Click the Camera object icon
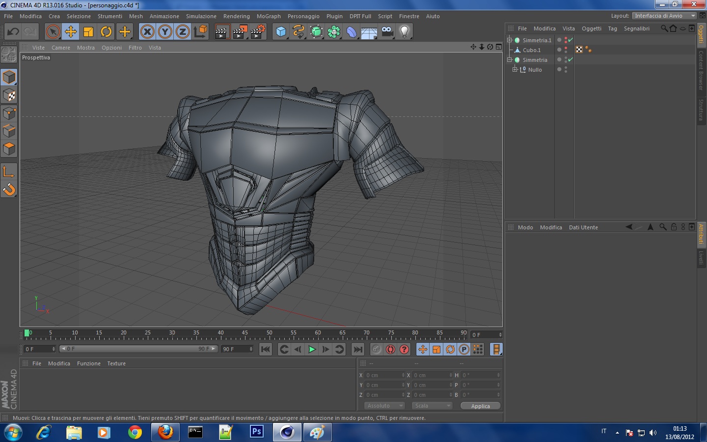Screen dimensions: 707x442 point(387,32)
